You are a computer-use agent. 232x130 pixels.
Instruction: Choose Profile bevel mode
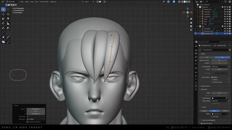pos(225,111)
